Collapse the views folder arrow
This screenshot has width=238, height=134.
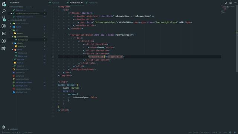tap(12, 50)
